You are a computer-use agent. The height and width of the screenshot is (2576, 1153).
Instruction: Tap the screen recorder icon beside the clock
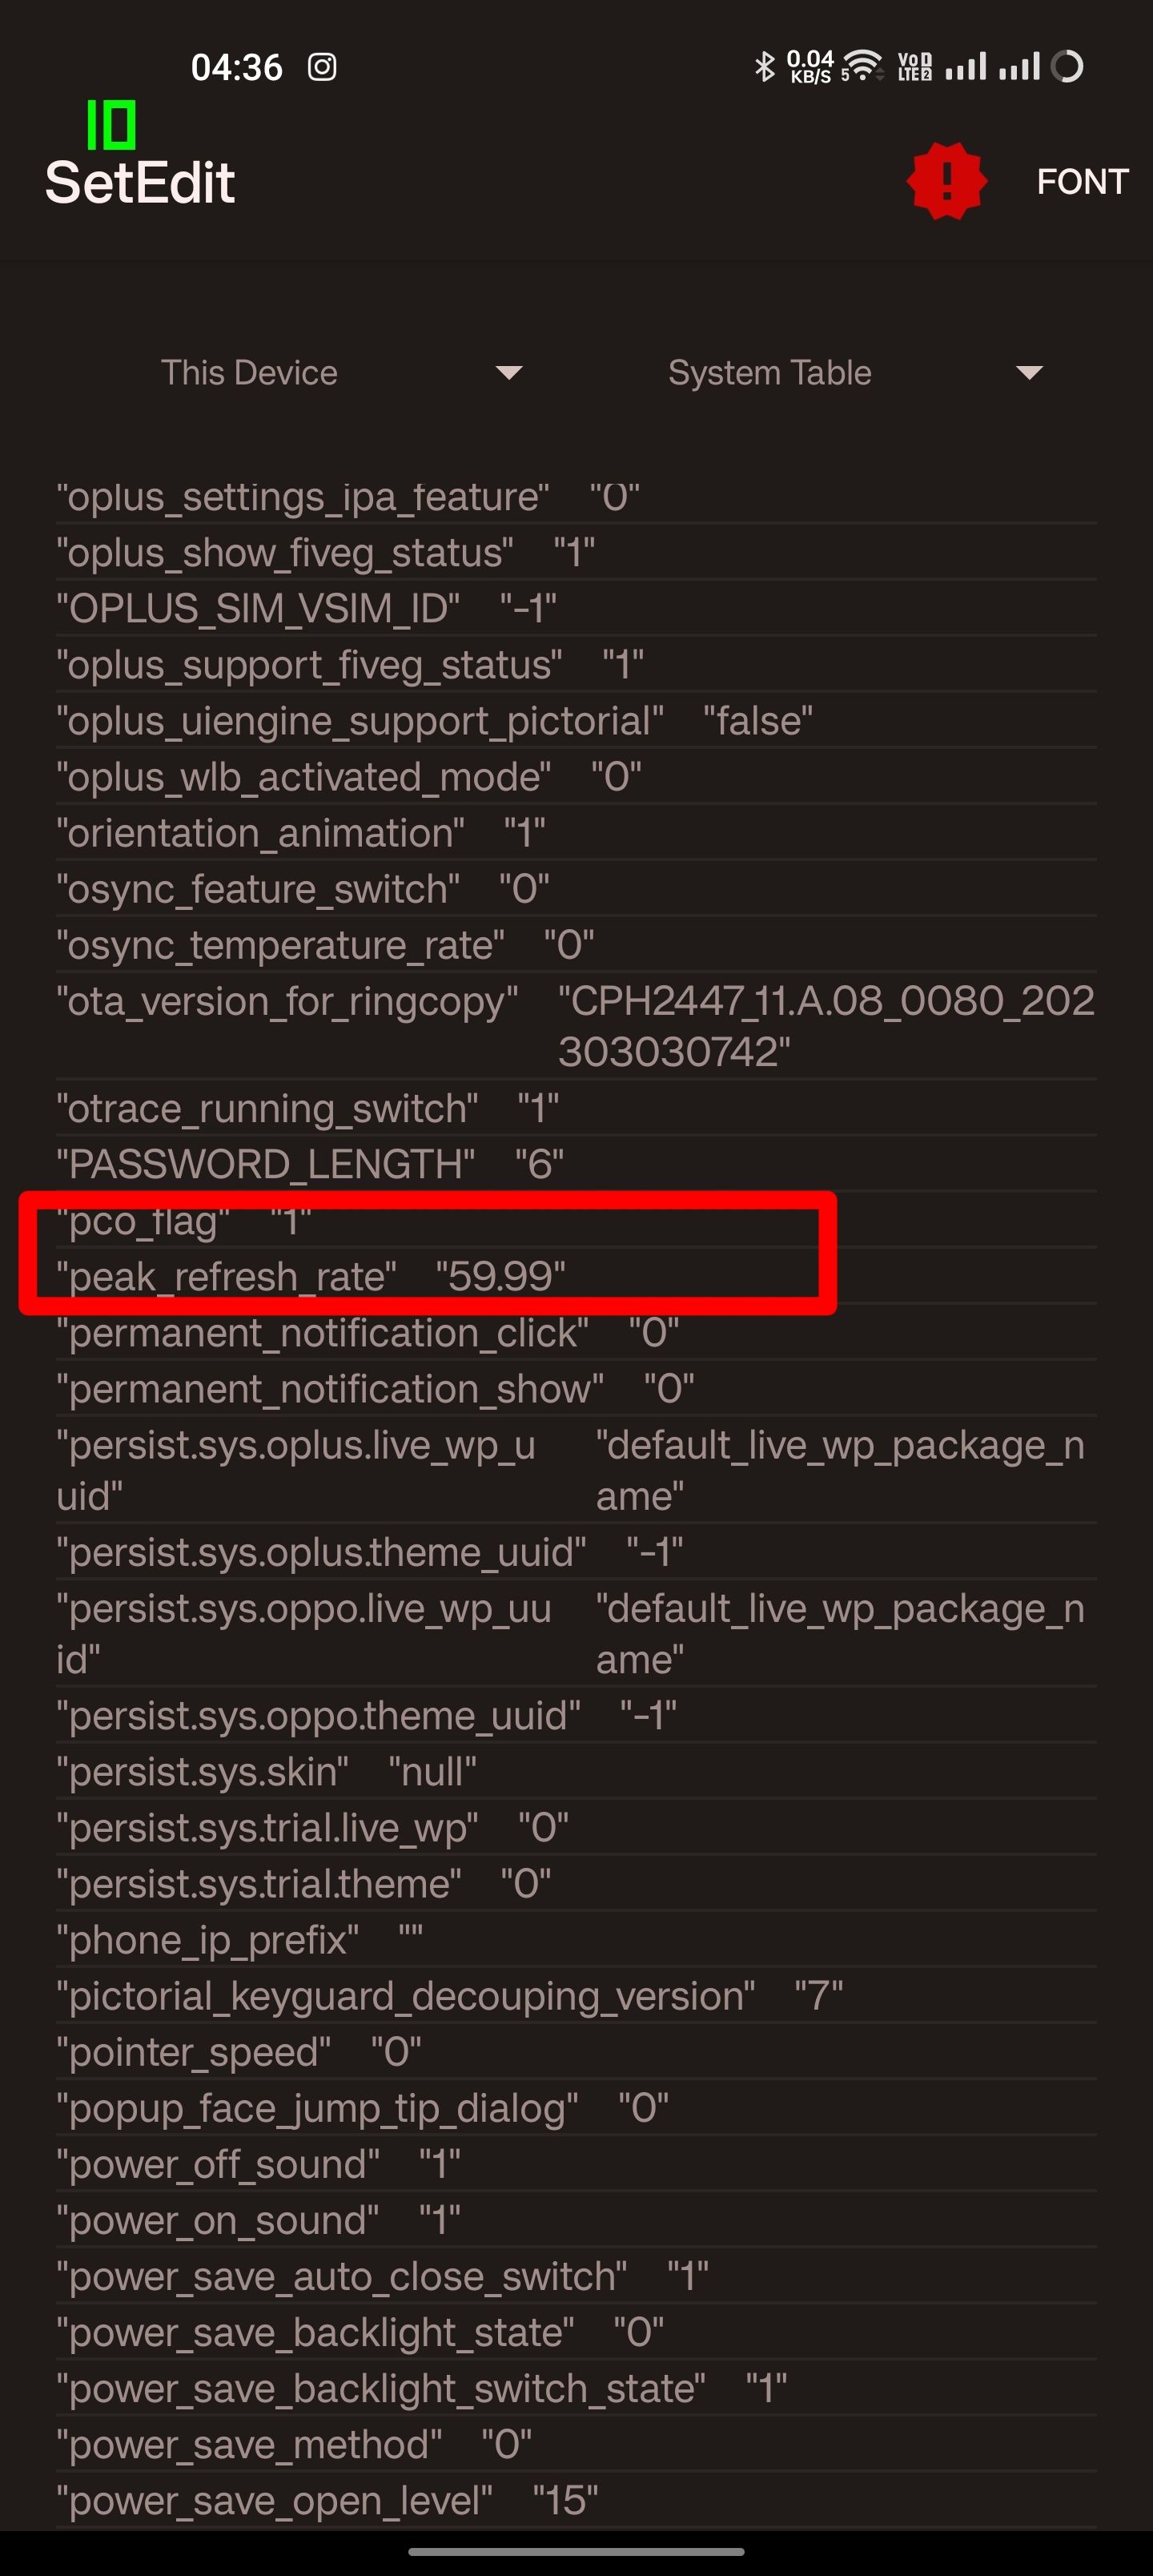[322, 66]
